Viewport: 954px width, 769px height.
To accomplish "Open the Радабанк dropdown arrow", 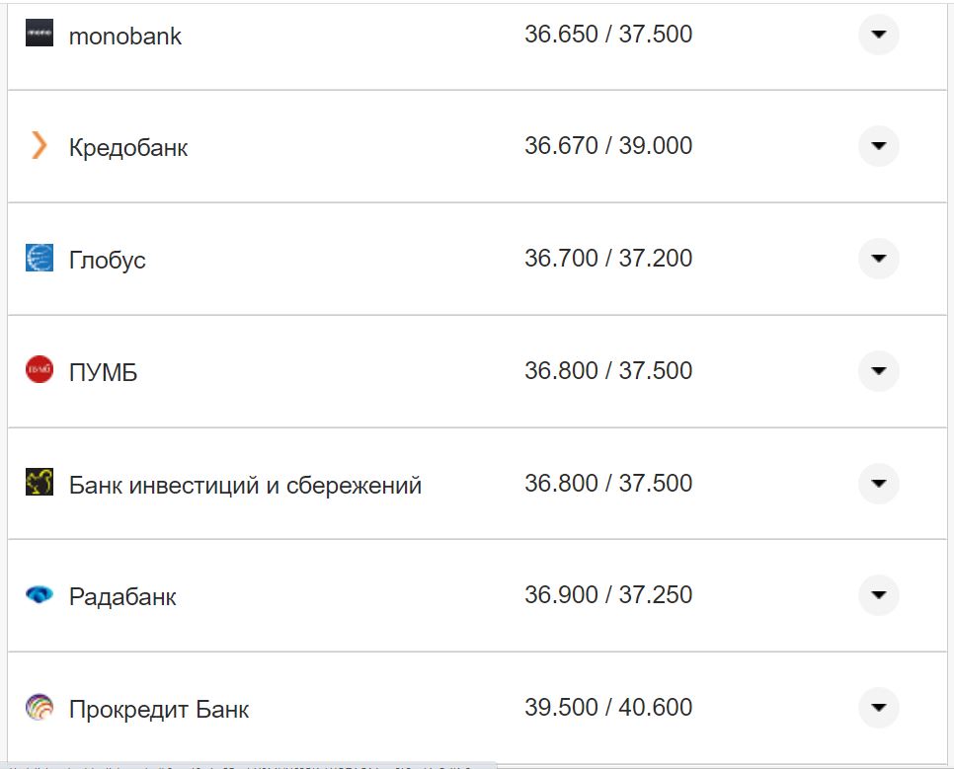I will pos(878,595).
